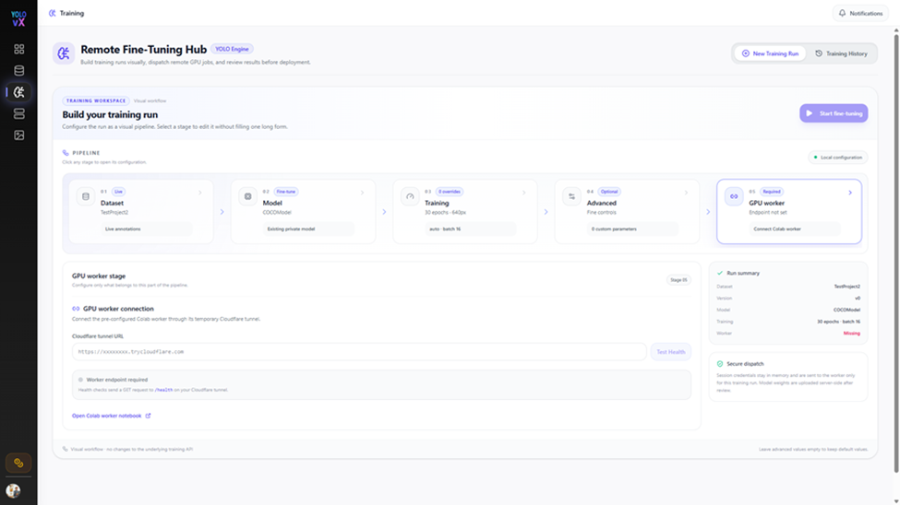Click arrow between Training and Advanced stages

(x=546, y=212)
